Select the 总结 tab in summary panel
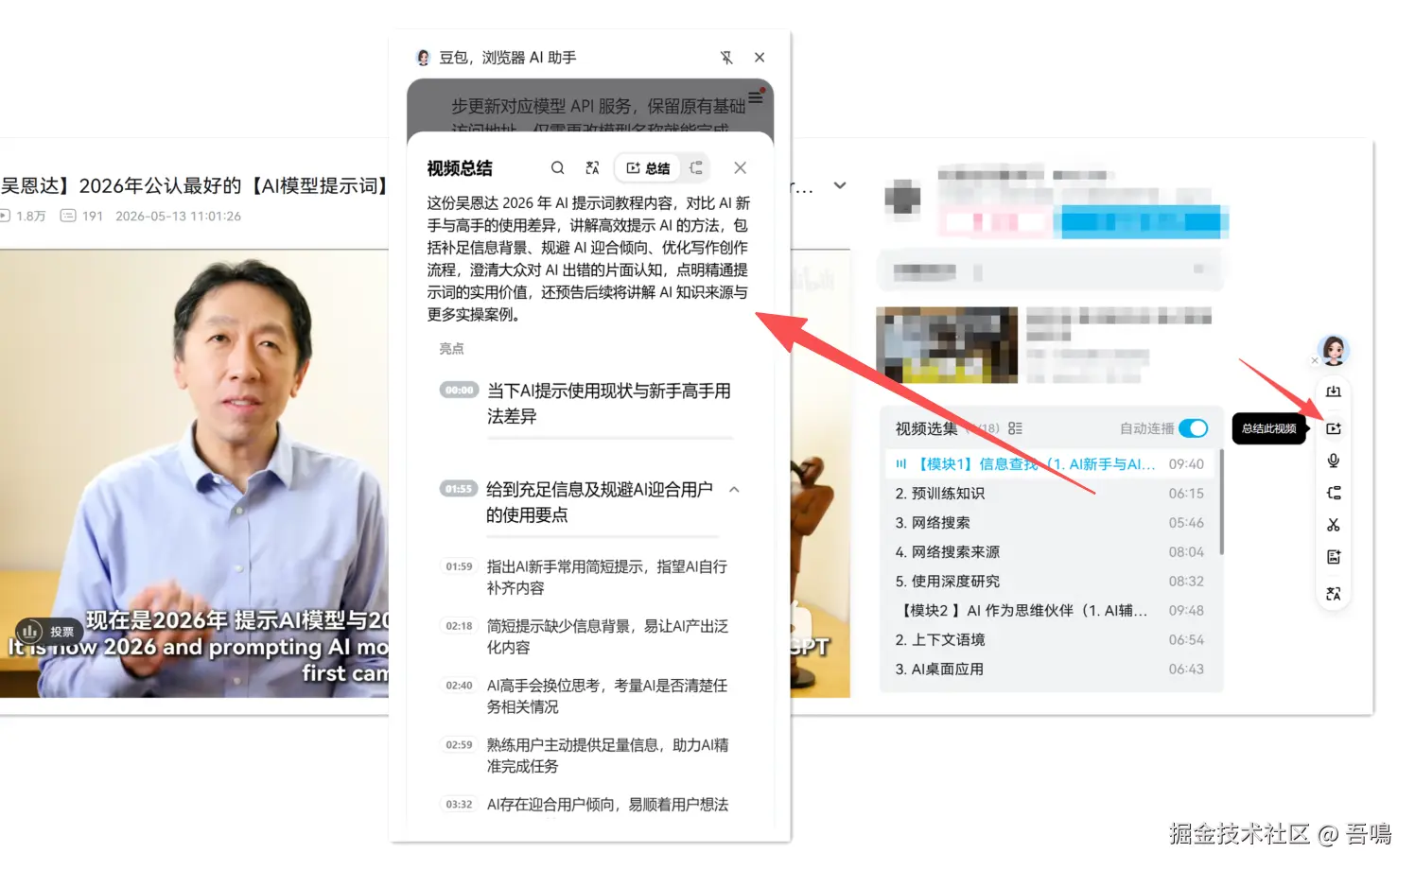Viewport: 1415px width, 870px height. [x=648, y=167]
